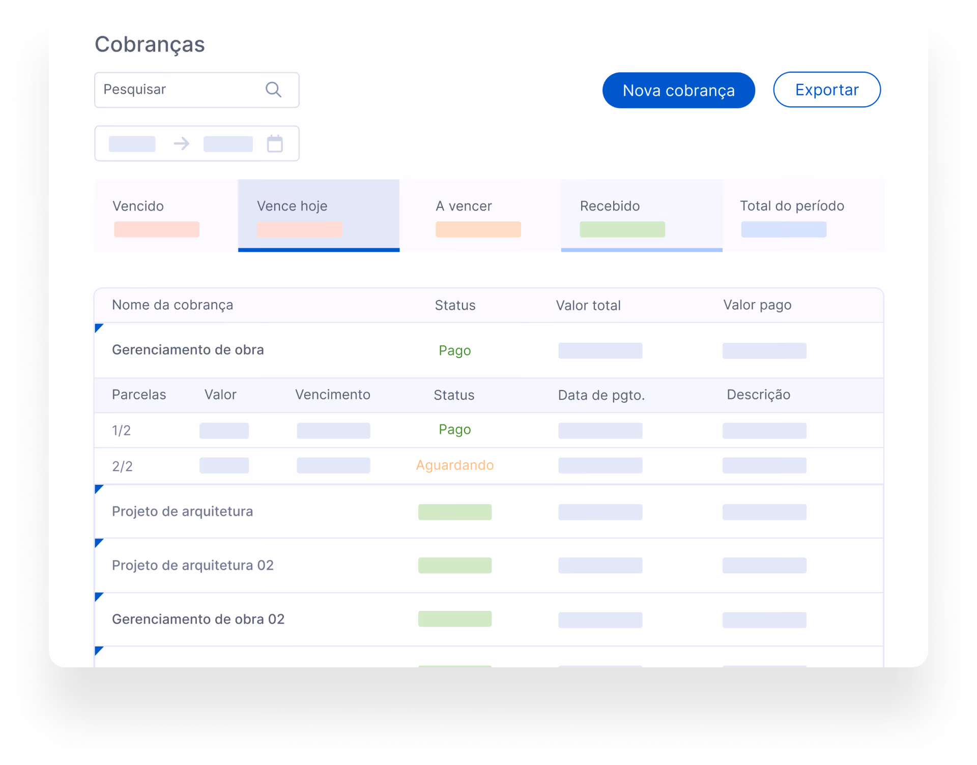Expand the Projeto de arquitetura row triangle

click(x=99, y=489)
